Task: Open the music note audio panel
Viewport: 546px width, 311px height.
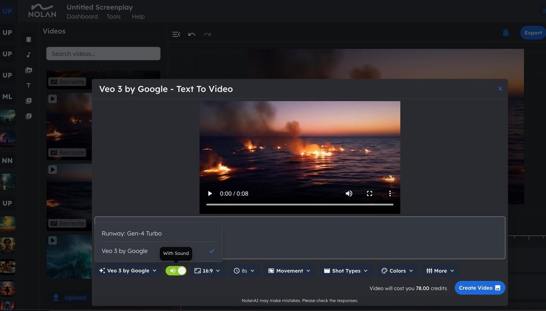Action: pyautogui.click(x=29, y=55)
